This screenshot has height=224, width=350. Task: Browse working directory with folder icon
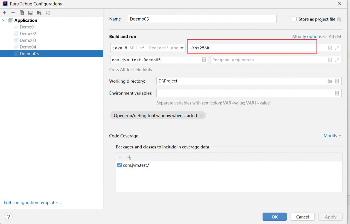click(x=330, y=81)
